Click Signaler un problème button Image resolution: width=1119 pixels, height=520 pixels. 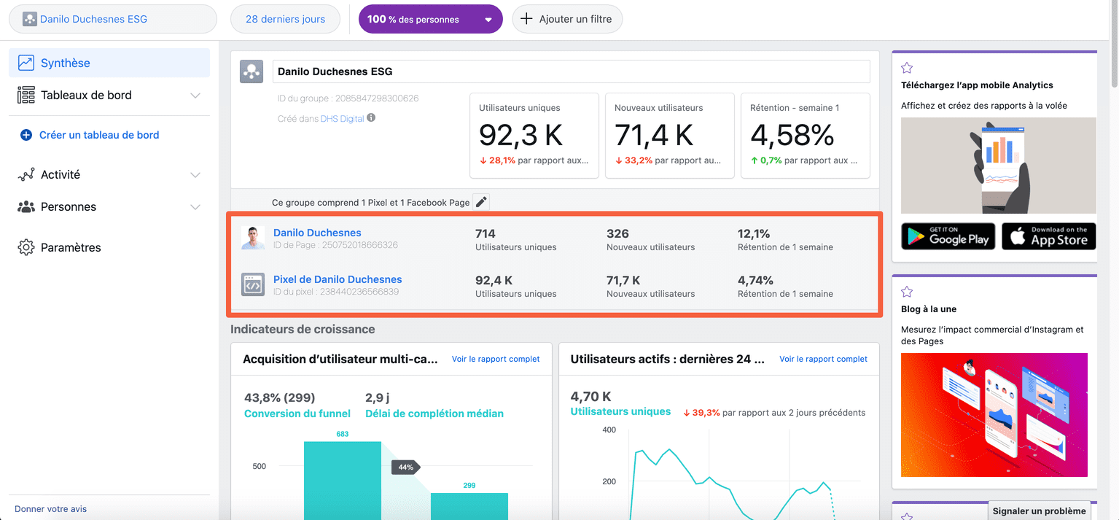pos(1039,511)
